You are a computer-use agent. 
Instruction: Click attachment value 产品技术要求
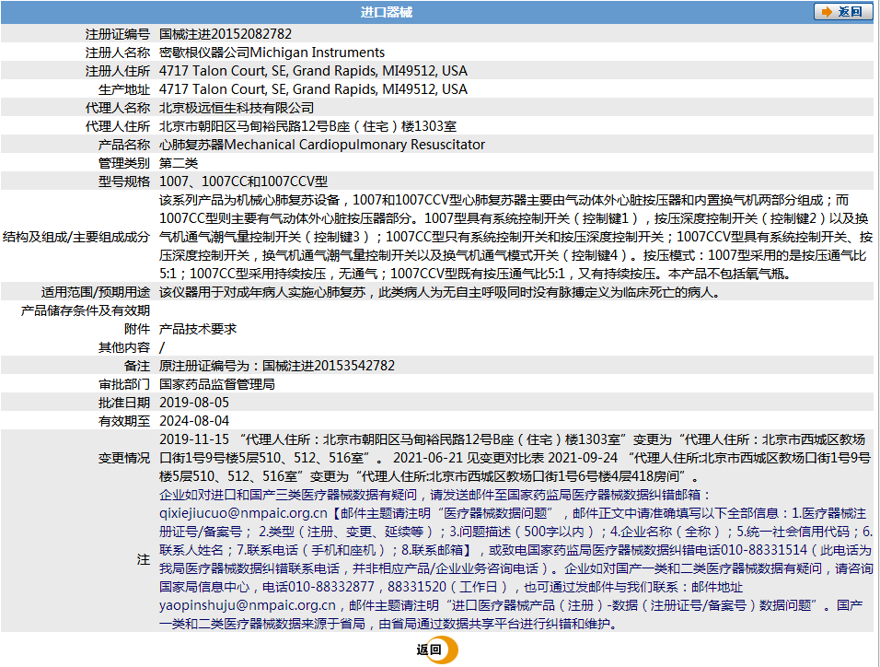(198, 329)
